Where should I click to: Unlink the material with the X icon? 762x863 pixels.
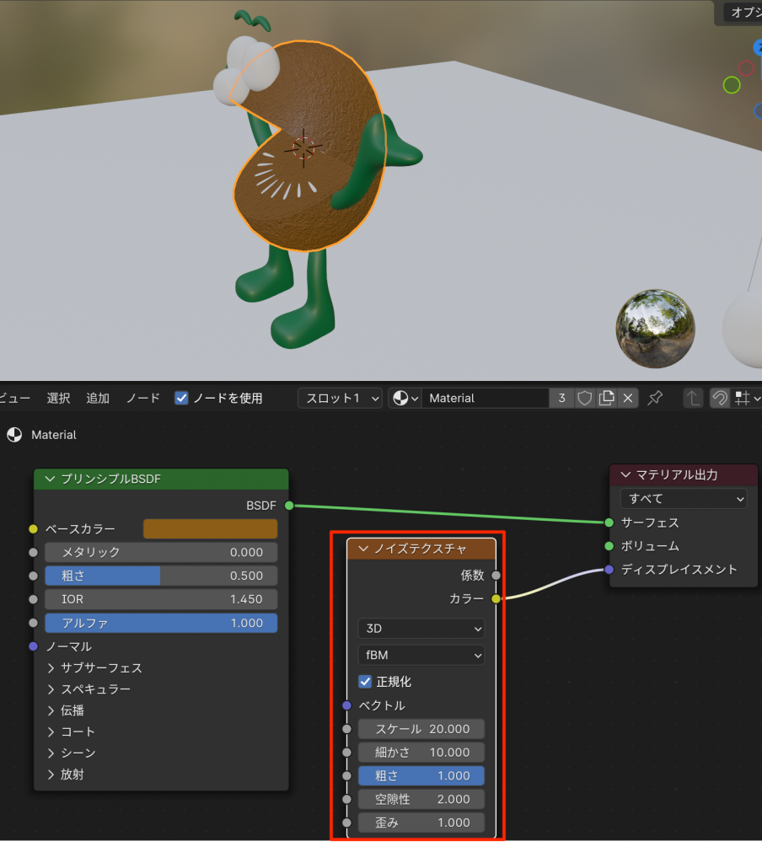[627, 398]
